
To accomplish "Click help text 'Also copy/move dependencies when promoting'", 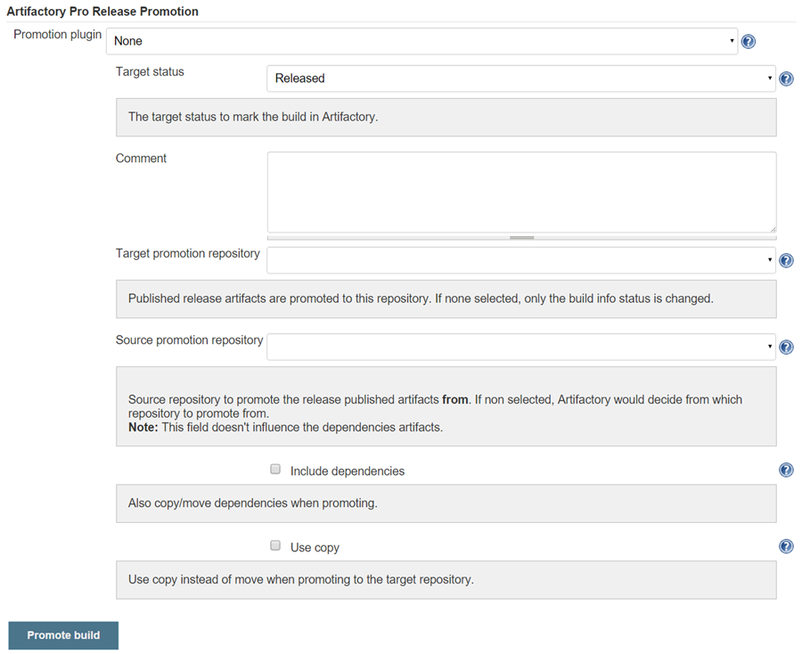I will click(253, 503).
